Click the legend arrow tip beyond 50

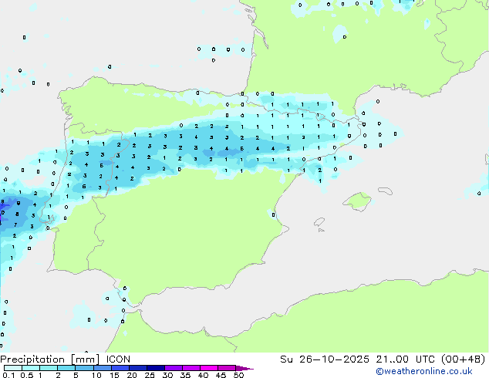pos(244,368)
